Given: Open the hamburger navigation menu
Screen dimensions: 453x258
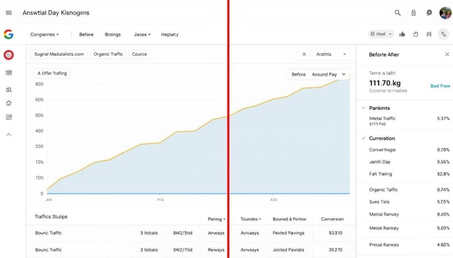Looking at the screenshot, I should click(x=8, y=12).
